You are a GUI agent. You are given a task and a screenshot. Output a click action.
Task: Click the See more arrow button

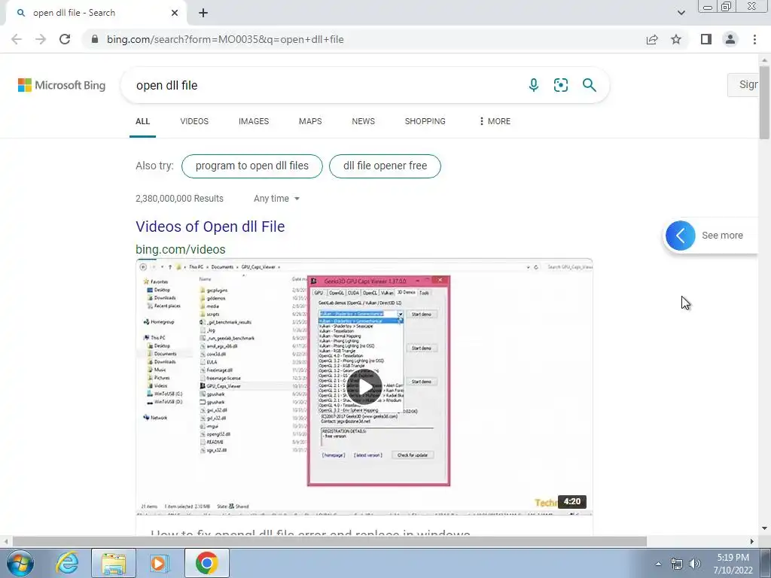tap(680, 236)
